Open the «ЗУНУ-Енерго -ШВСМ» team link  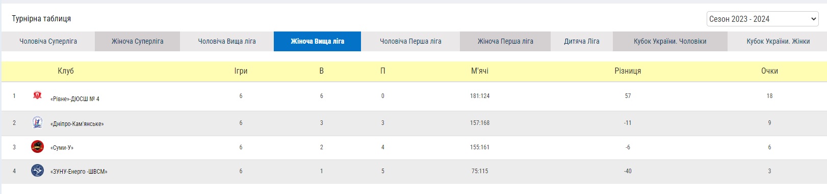click(x=79, y=172)
